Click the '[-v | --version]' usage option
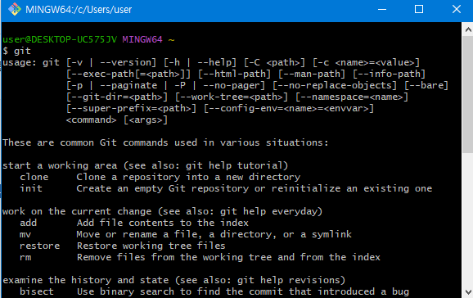The width and height of the screenshot is (473, 298). 111,62
